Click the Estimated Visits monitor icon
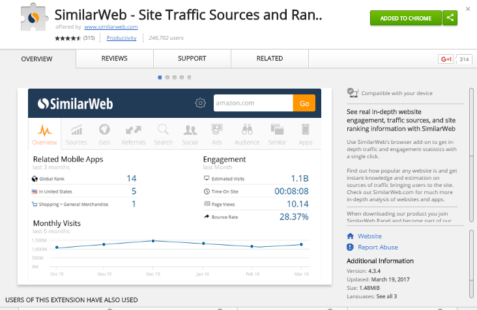Screen dimensions: 477x310 (x=207, y=178)
